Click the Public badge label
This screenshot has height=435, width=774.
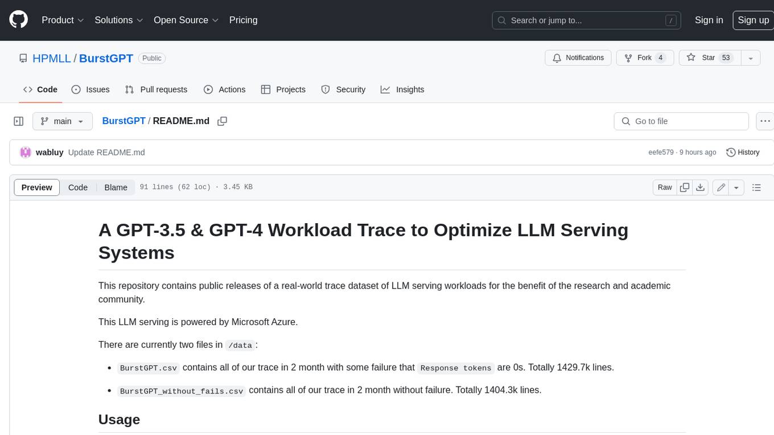(x=151, y=58)
